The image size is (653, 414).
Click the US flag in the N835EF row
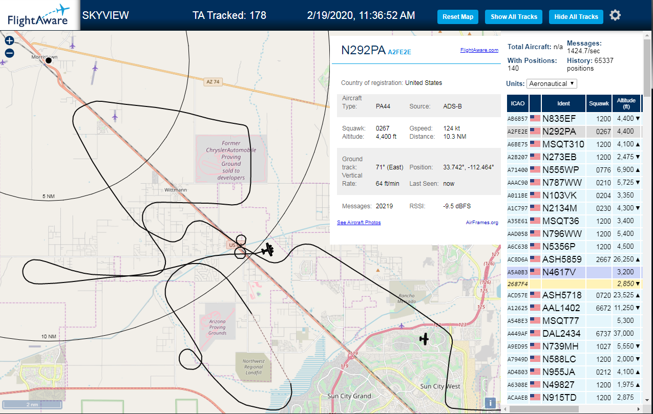click(x=535, y=118)
